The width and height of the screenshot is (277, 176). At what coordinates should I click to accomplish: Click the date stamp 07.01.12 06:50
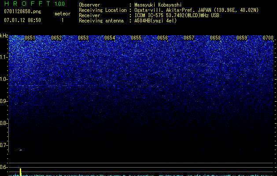click(22, 20)
